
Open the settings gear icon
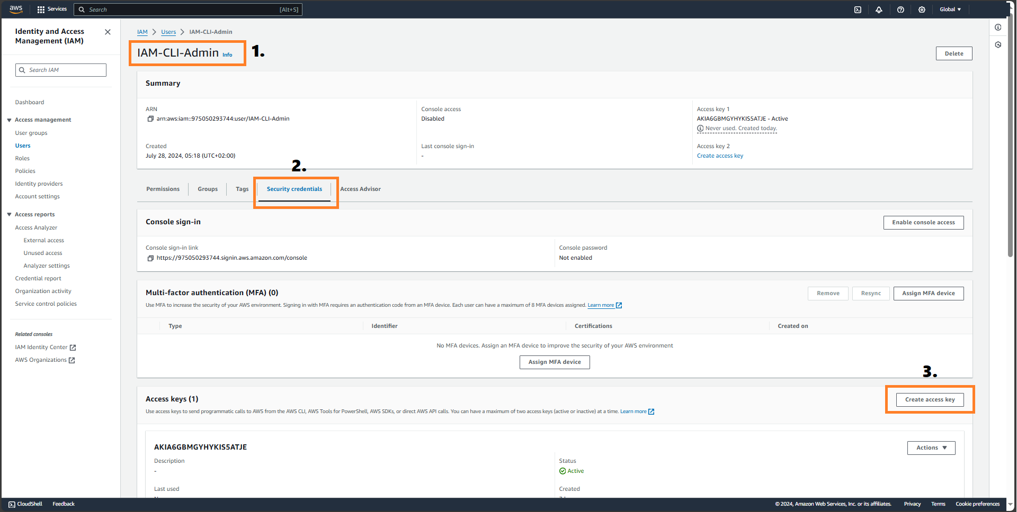pyautogui.click(x=922, y=10)
